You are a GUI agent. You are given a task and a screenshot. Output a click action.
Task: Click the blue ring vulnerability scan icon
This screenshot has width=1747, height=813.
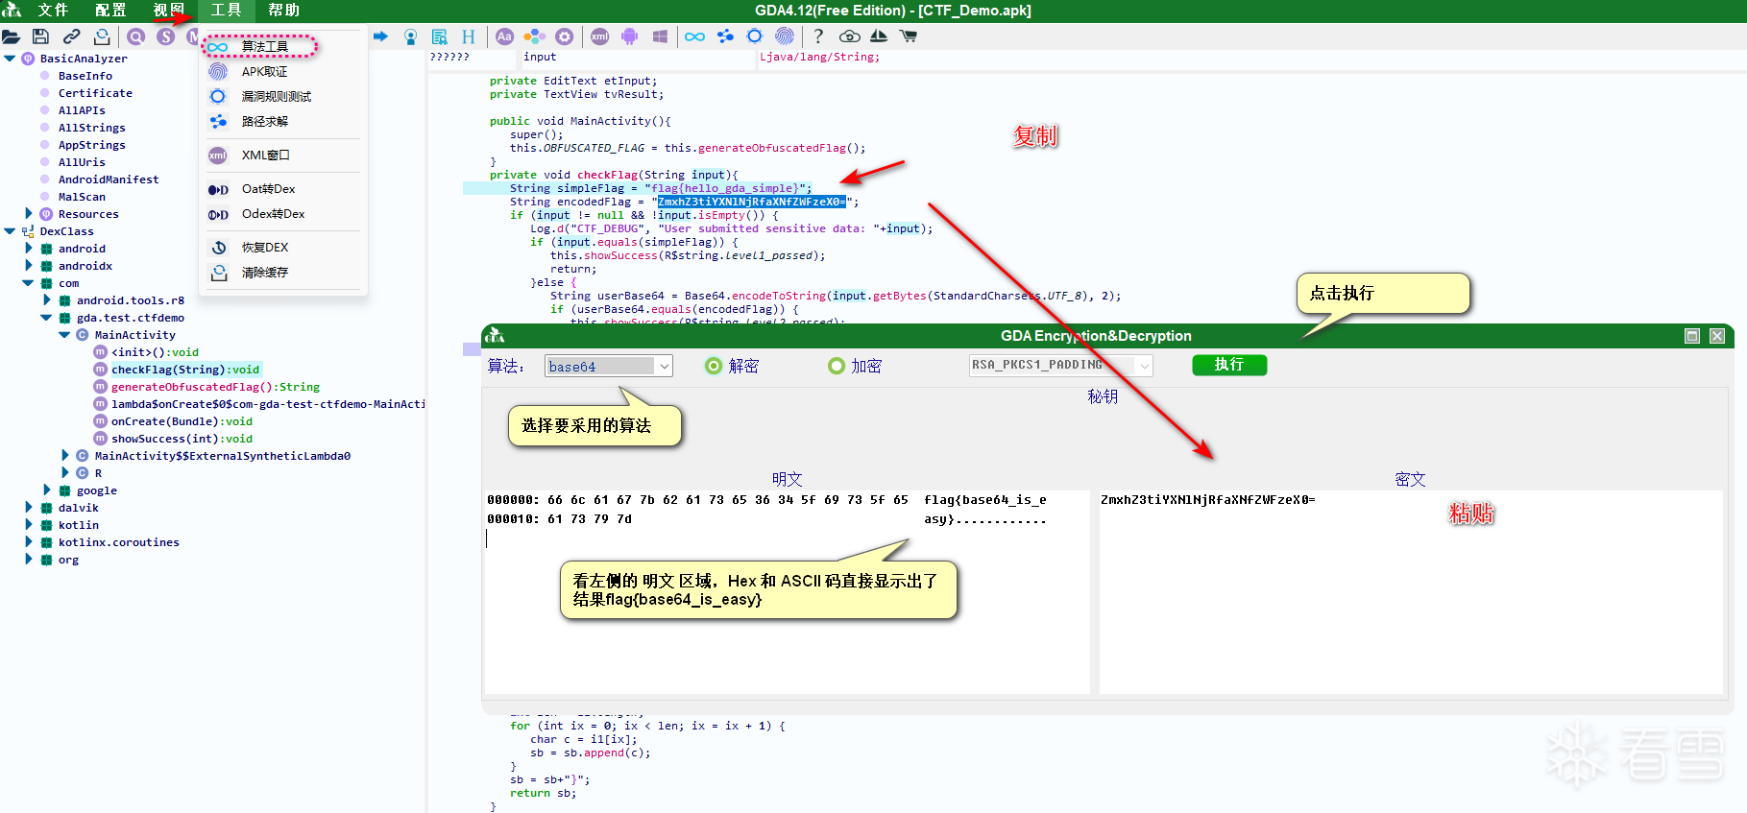click(x=755, y=36)
